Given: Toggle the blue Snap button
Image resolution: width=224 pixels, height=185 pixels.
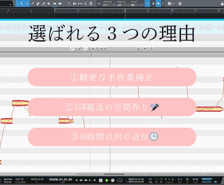Looking at the screenshot, I should tap(147, 3).
